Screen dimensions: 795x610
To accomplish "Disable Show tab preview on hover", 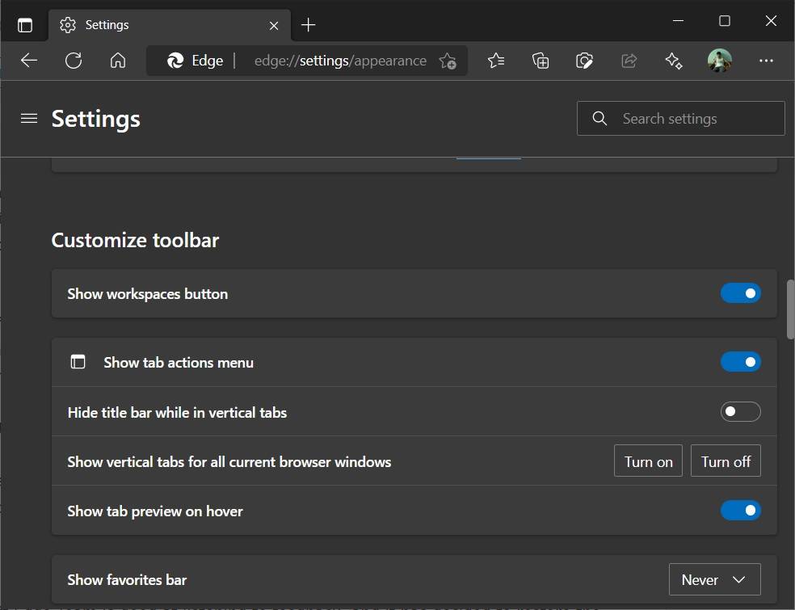I will pos(740,510).
